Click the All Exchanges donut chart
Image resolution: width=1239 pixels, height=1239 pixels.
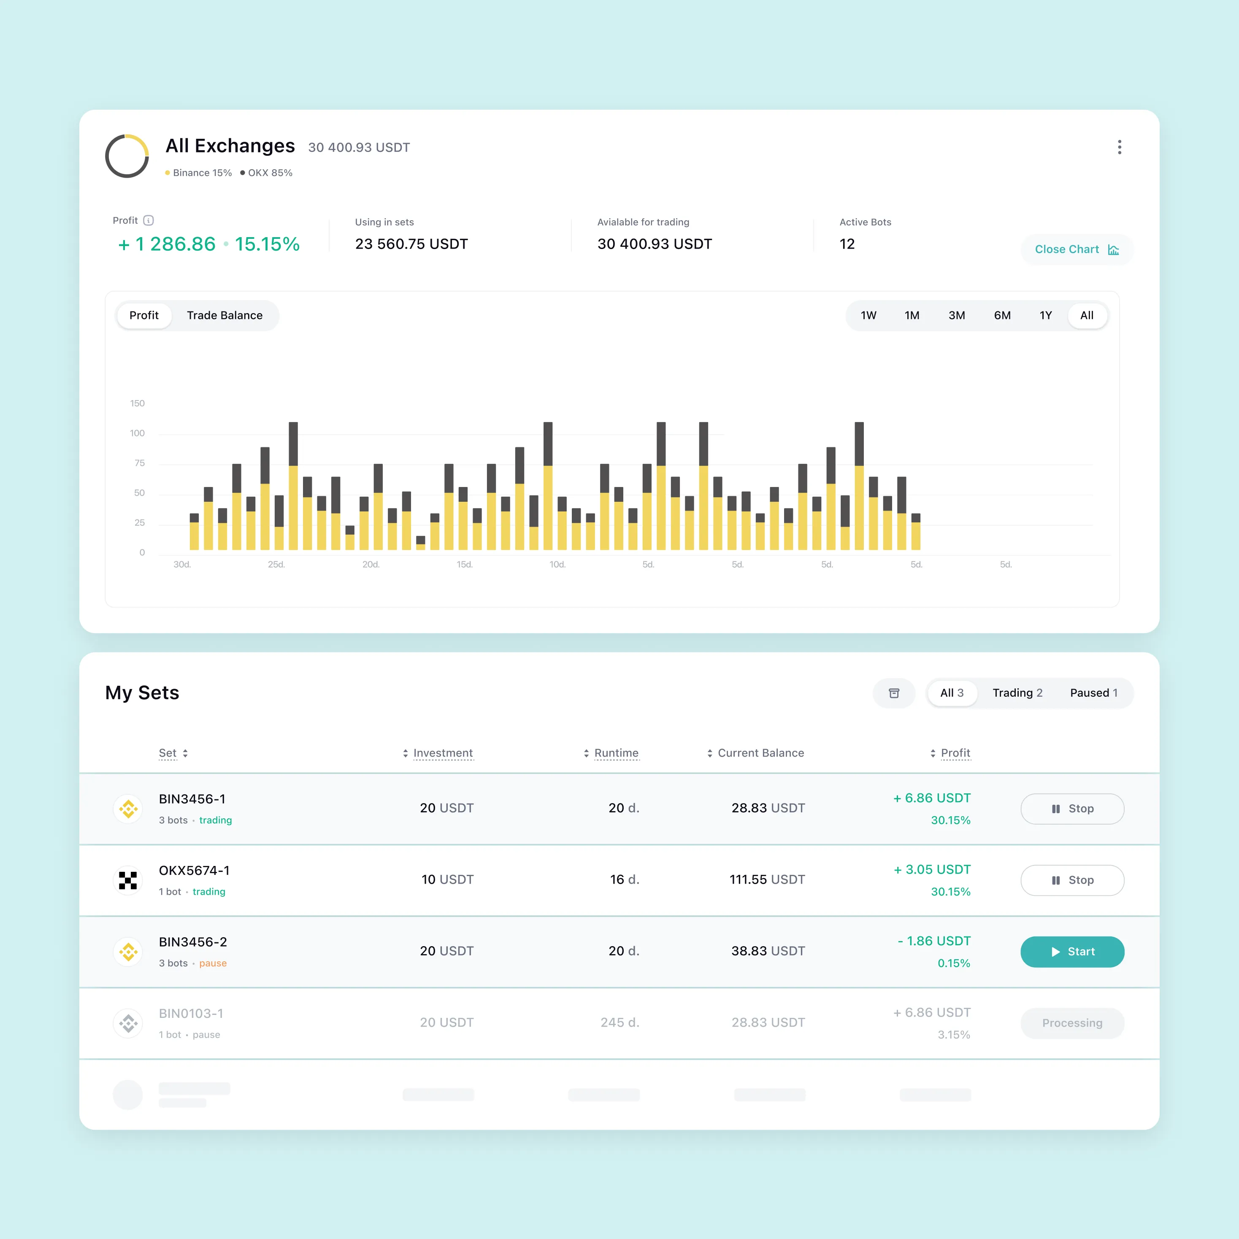tap(127, 156)
